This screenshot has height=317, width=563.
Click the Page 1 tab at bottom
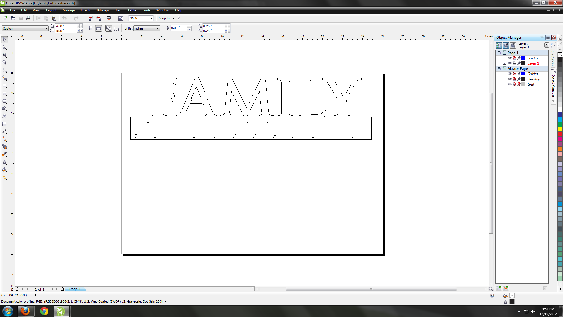pyautogui.click(x=75, y=289)
